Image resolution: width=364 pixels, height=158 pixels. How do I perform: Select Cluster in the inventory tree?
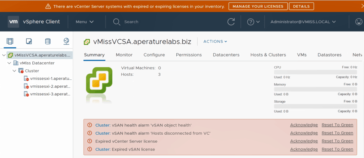tap(32, 71)
